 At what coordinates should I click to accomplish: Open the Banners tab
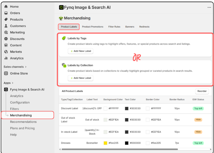pos(130,27)
